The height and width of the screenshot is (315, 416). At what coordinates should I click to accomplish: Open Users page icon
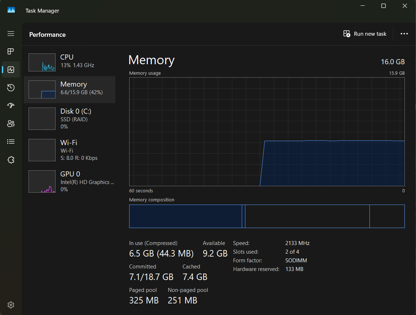coord(11,124)
